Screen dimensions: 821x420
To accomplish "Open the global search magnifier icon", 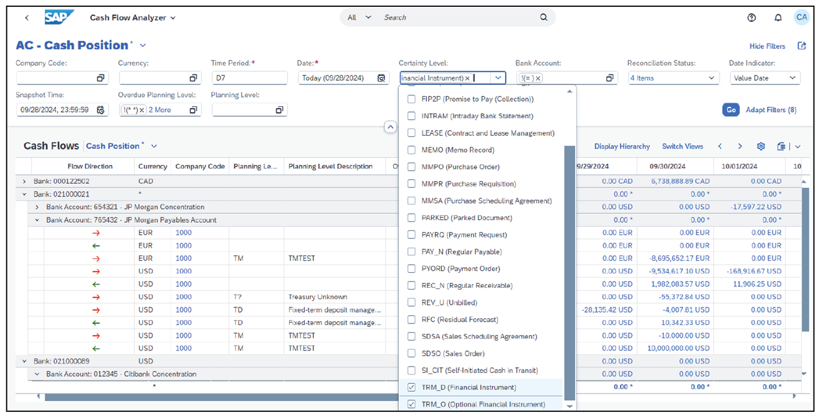I will tap(543, 17).
